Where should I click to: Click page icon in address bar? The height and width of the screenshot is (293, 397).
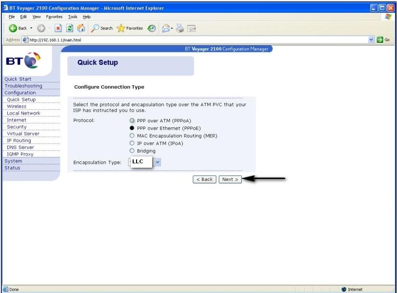[25, 39]
